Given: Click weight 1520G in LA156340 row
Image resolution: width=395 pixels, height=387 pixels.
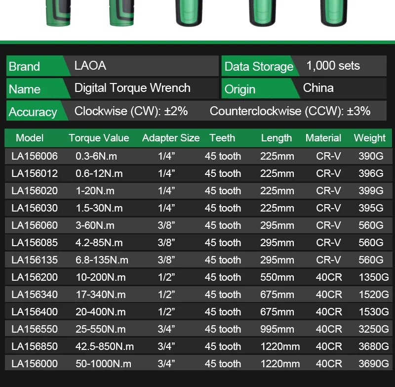Looking at the screenshot, I should [374, 295].
